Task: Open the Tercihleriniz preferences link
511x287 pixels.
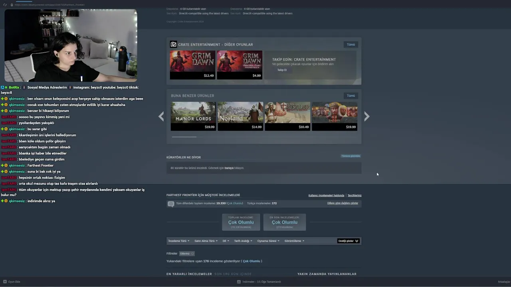Action: tap(355, 195)
